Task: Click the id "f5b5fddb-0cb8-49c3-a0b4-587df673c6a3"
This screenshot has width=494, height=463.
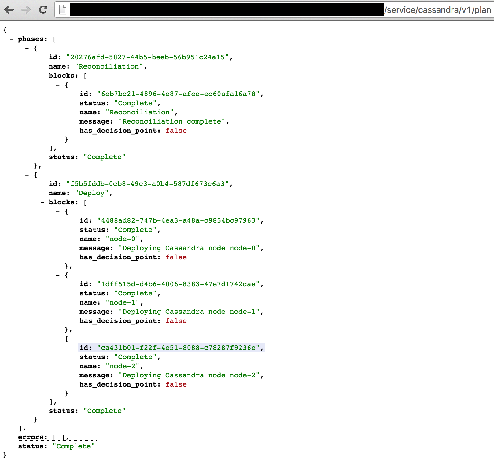Action: [x=148, y=184]
